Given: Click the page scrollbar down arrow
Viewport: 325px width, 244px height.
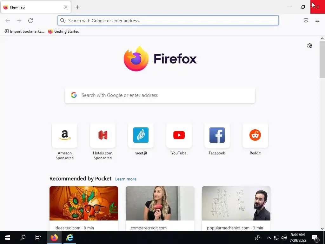Looking at the screenshot, I should tap(322, 229).
